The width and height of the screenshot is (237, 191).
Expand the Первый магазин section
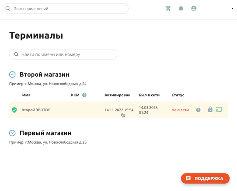tap(12, 133)
